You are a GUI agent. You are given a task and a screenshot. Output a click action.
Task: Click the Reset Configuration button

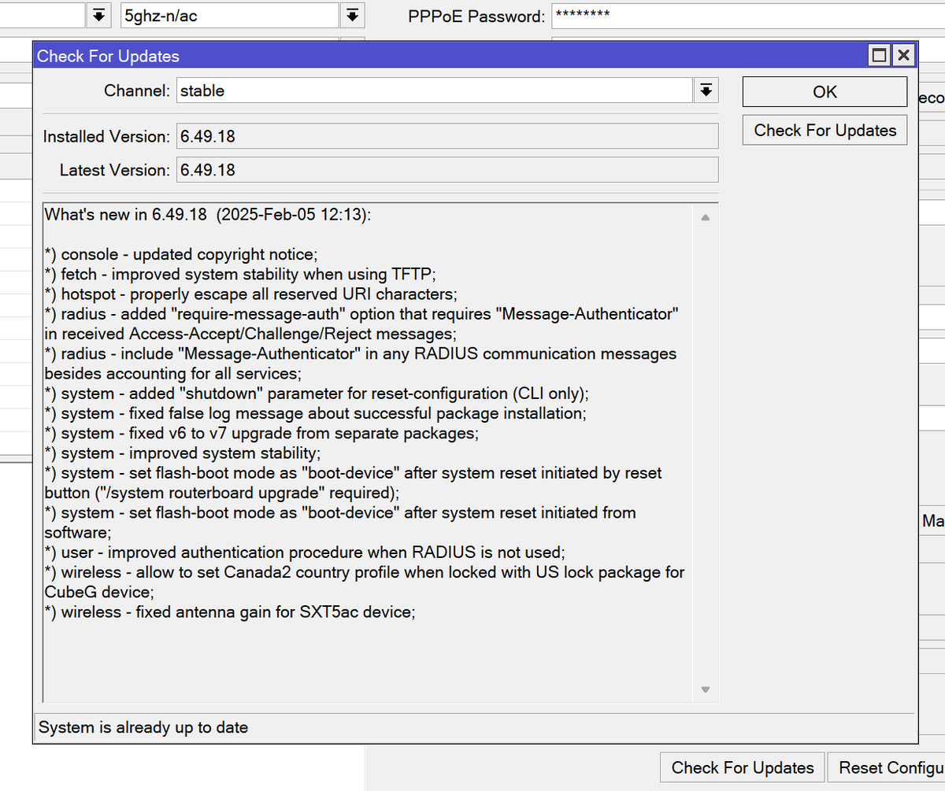coord(888,767)
